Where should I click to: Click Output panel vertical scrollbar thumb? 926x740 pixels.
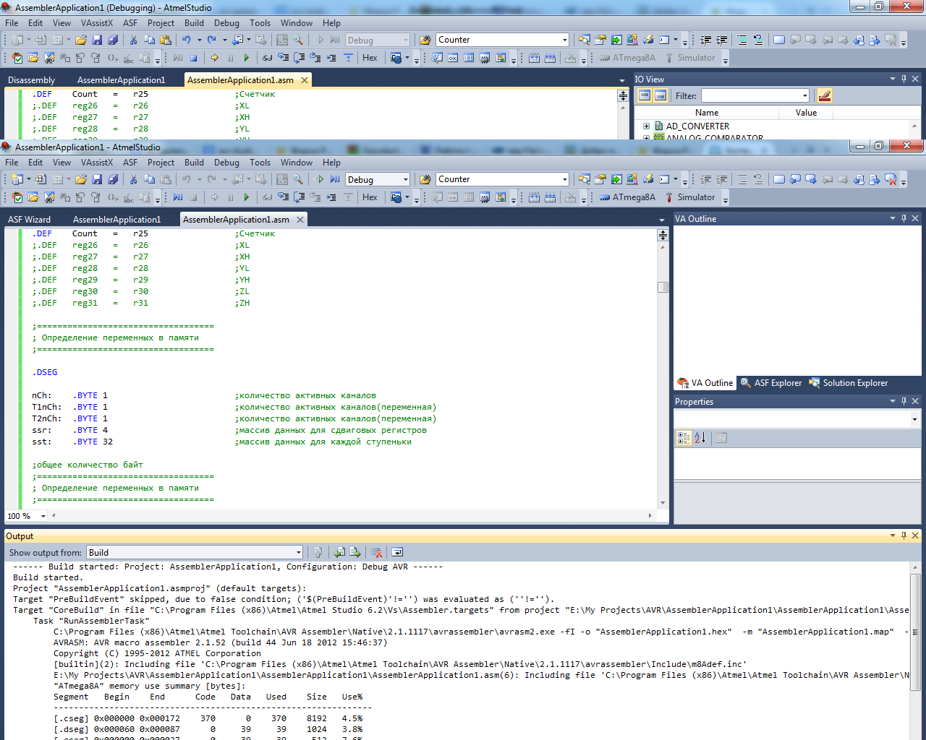pos(916,632)
